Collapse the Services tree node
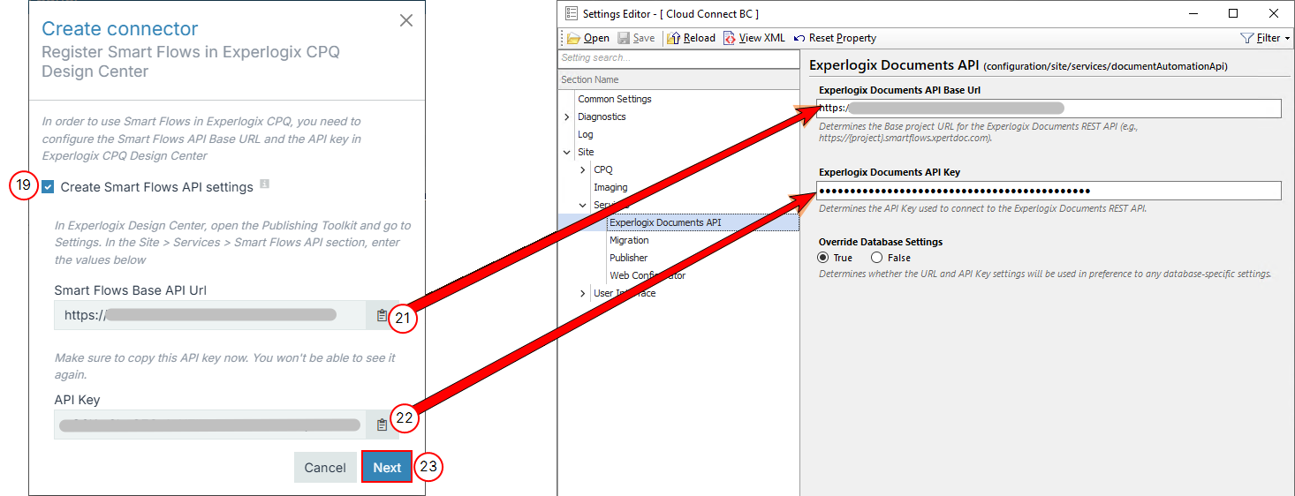Viewport: 1295px width, 496px height. click(x=582, y=205)
